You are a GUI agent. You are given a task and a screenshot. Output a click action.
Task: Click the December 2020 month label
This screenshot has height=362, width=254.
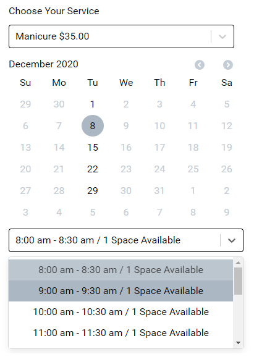pyautogui.click(x=43, y=64)
